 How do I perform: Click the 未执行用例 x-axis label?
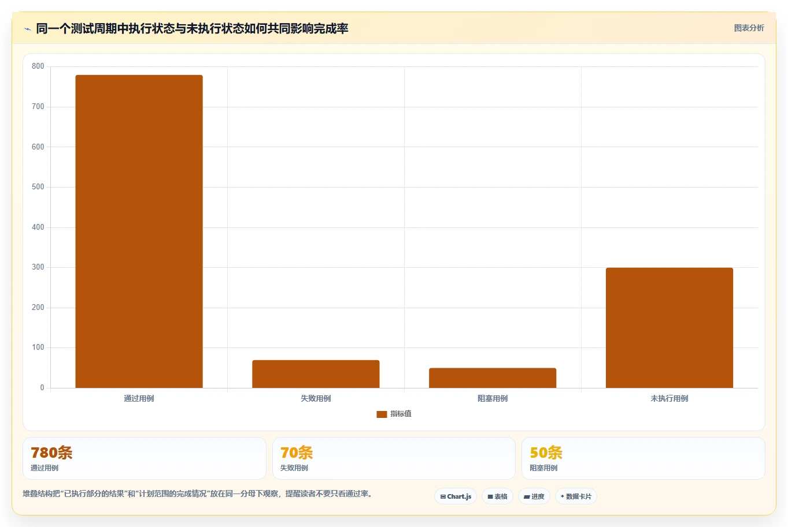pyautogui.click(x=669, y=398)
